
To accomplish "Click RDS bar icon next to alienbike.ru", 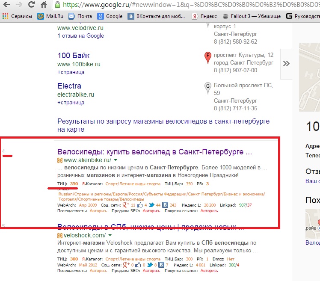I will 60,160.
